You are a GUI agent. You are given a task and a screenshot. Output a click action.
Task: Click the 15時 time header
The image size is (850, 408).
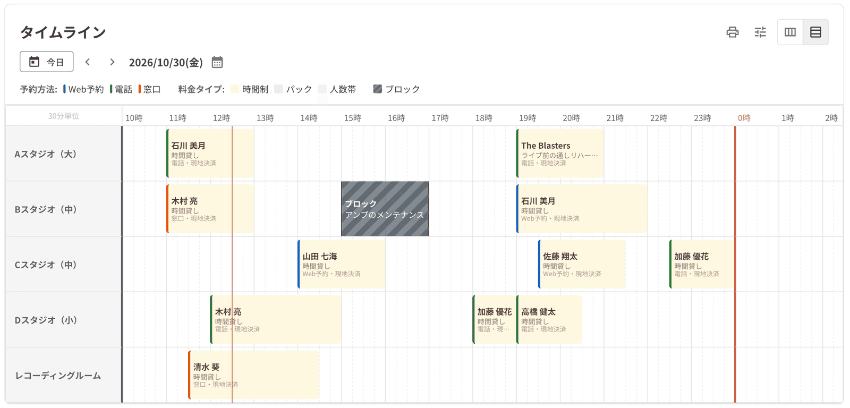352,118
